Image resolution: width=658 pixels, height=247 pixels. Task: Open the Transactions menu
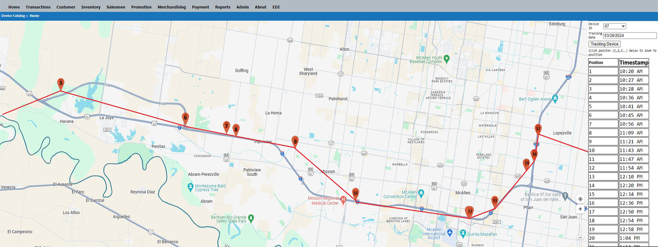pyautogui.click(x=38, y=7)
